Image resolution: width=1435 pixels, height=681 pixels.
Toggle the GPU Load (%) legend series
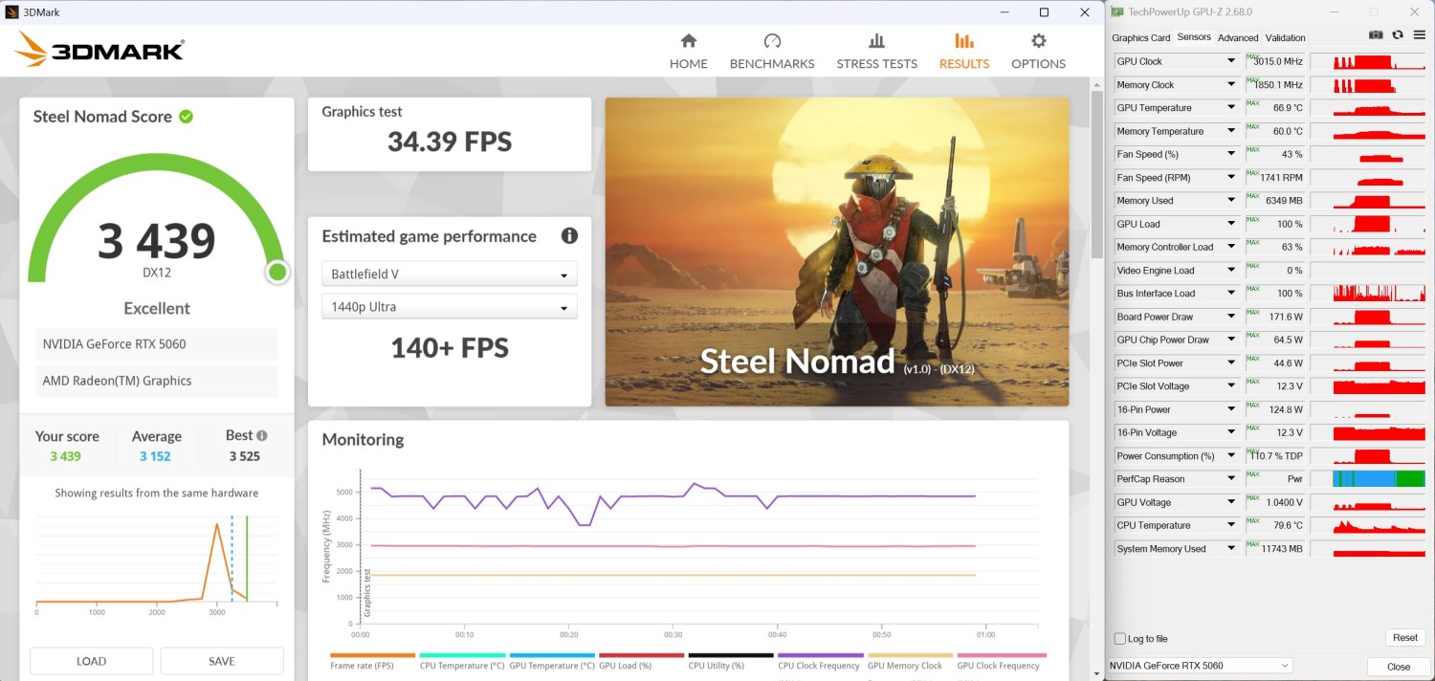[641, 662]
